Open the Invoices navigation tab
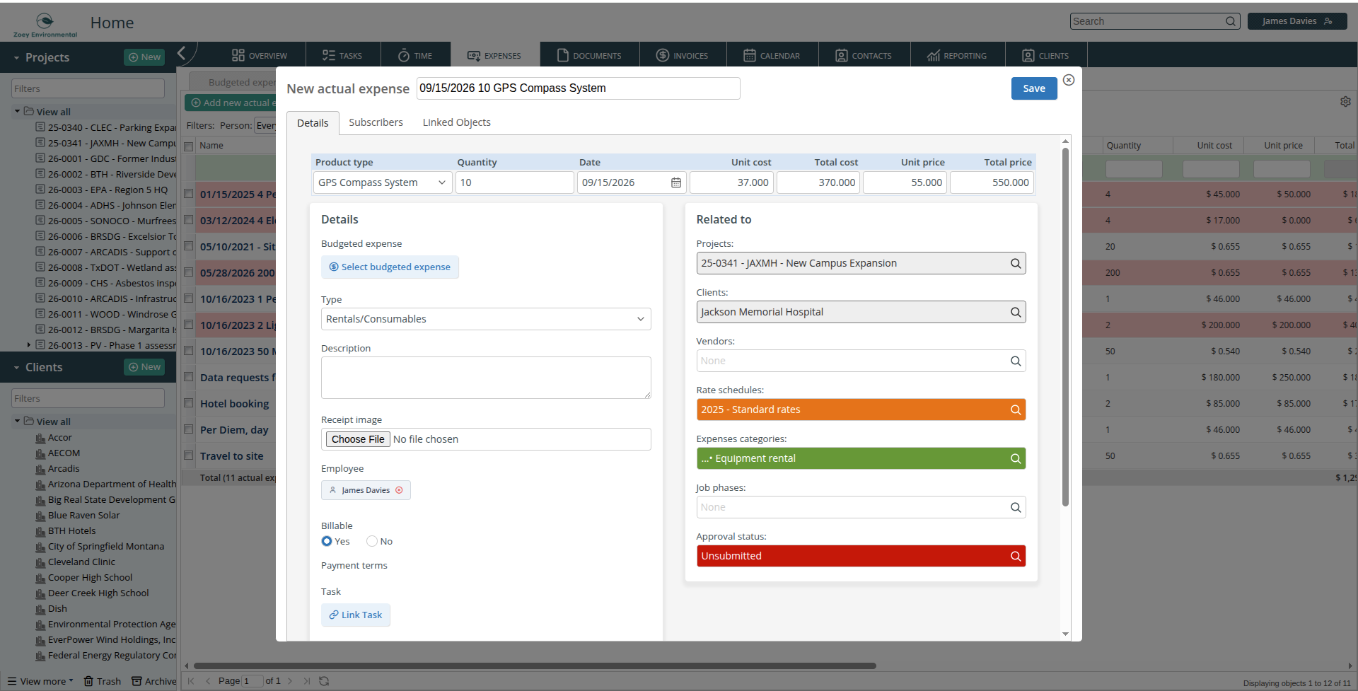Image resolution: width=1358 pixels, height=691 pixels. tap(683, 55)
